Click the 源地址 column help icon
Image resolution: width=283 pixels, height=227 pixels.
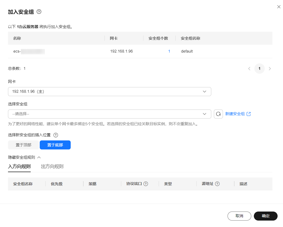pyautogui.click(x=217, y=184)
